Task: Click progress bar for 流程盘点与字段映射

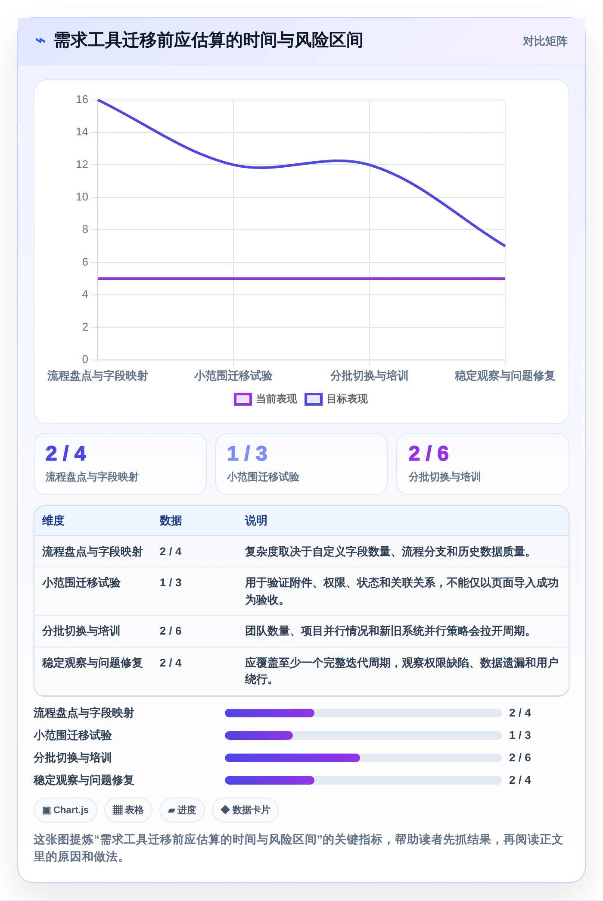Action: pos(364,713)
